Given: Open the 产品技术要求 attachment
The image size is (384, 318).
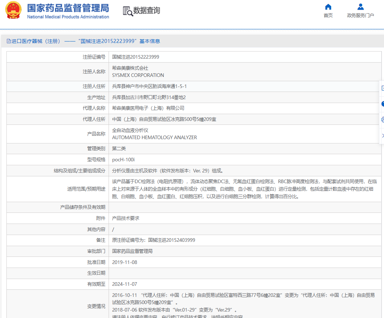Looking at the screenshot, I should pyautogui.click(x=126, y=218).
